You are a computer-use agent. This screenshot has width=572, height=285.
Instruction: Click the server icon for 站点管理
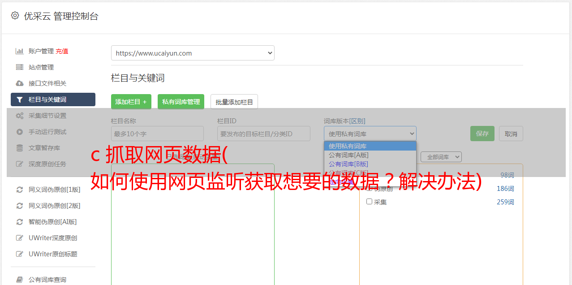(20, 67)
